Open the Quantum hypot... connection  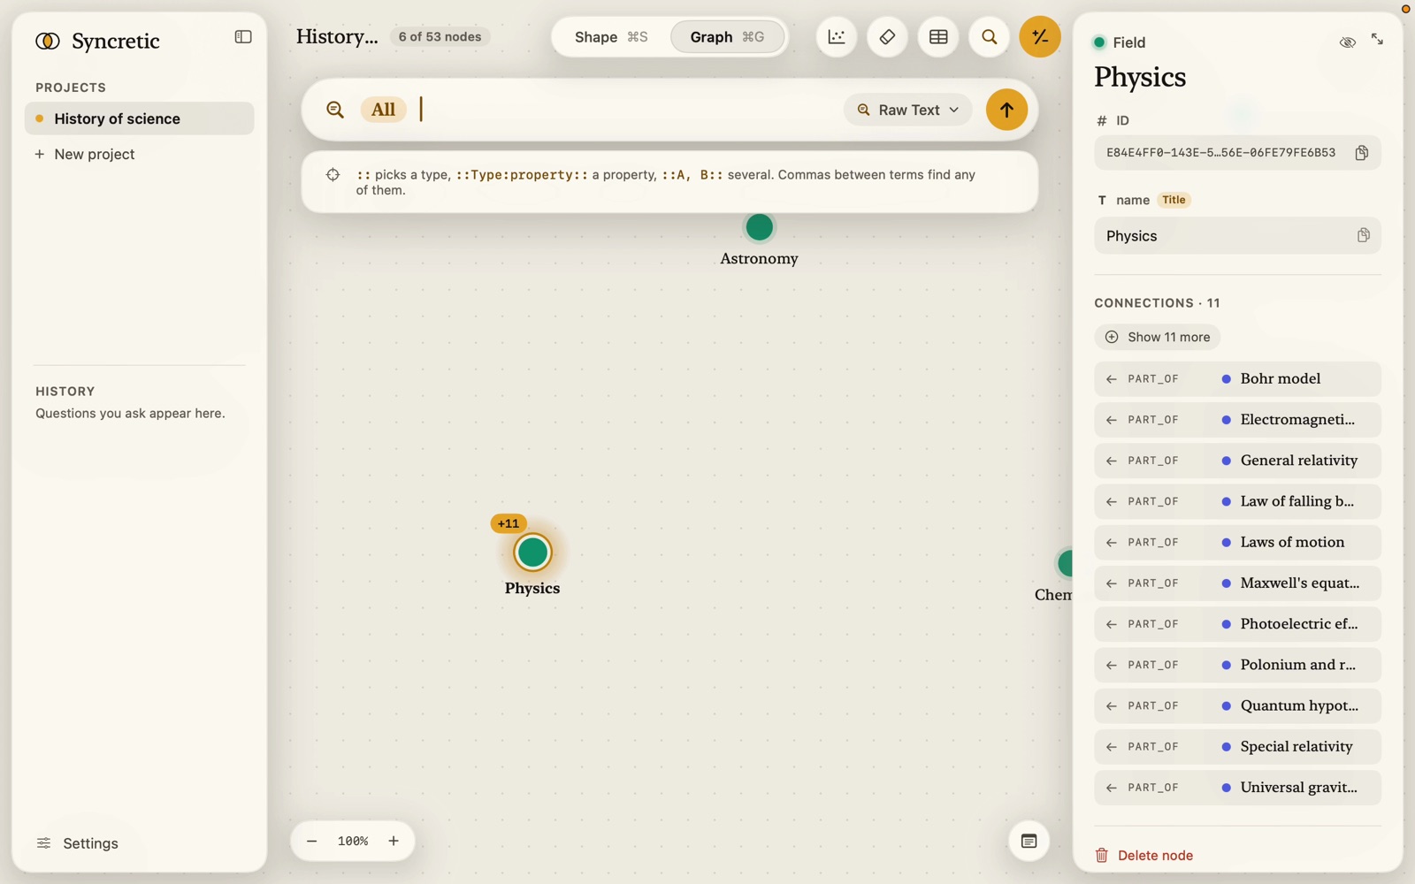1237,706
